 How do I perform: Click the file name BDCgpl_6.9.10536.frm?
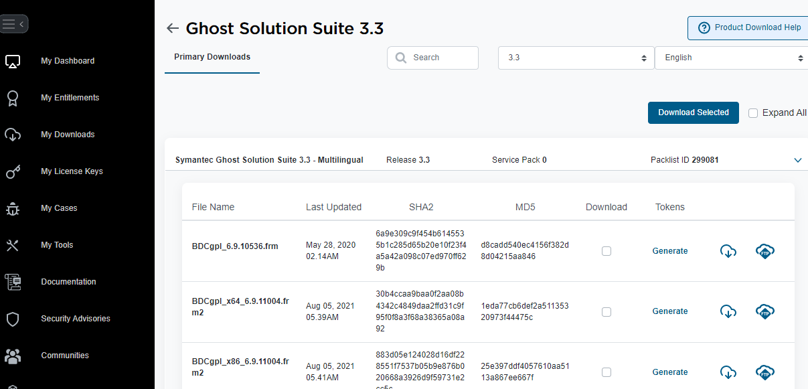pyautogui.click(x=235, y=246)
